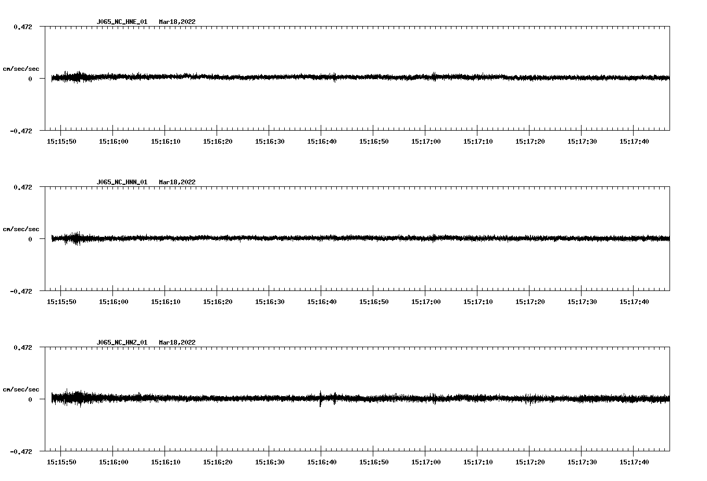Pick 15:16:10 time label under HNZ plot

click(166, 462)
